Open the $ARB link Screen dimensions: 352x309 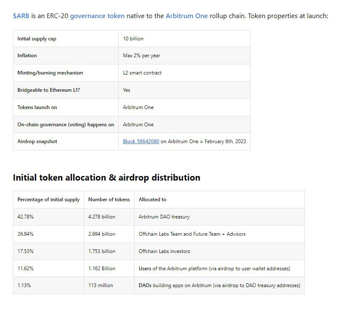click(21, 16)
